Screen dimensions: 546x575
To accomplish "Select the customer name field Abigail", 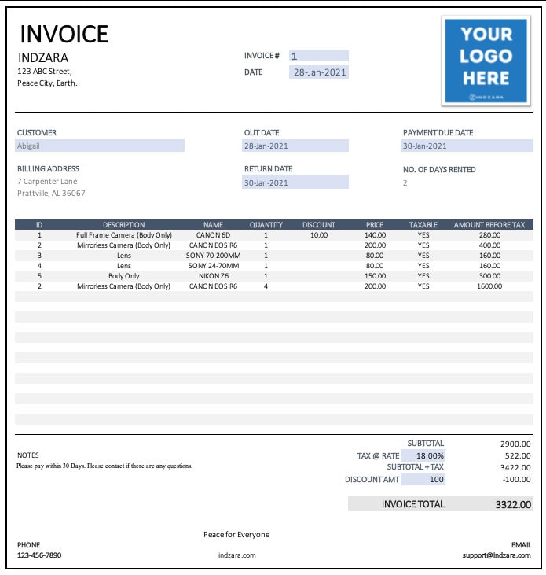I will 100,146.
